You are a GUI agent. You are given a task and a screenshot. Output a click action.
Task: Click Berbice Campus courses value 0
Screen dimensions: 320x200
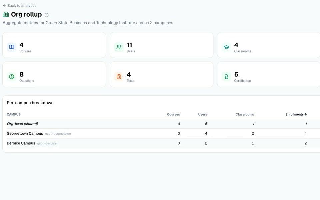(179, 143)
